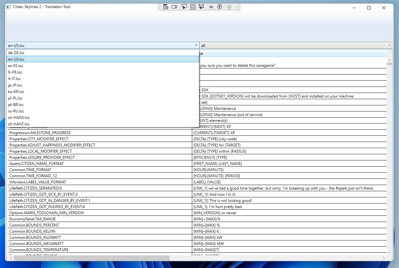Viewport: 399px width, 268px height.
Task: Open Hot Reload settings icon
Action: [211, 6]
